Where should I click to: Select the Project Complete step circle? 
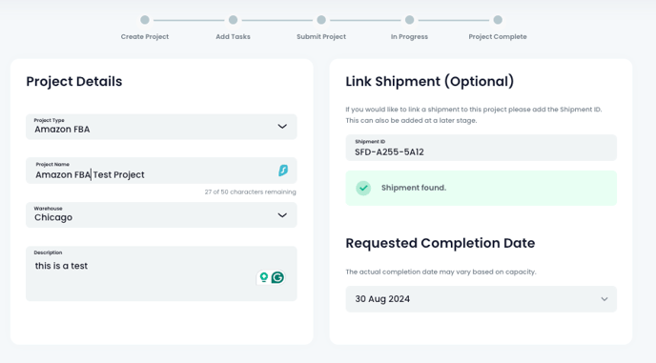[498, 20]
